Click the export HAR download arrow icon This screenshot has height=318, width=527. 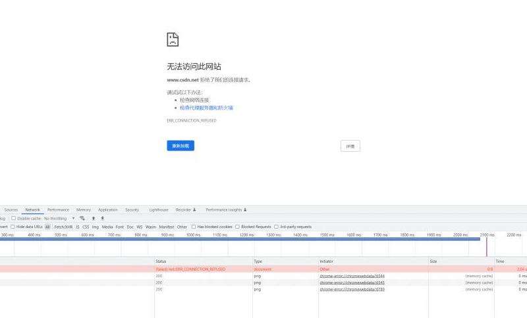pos(103,218)
